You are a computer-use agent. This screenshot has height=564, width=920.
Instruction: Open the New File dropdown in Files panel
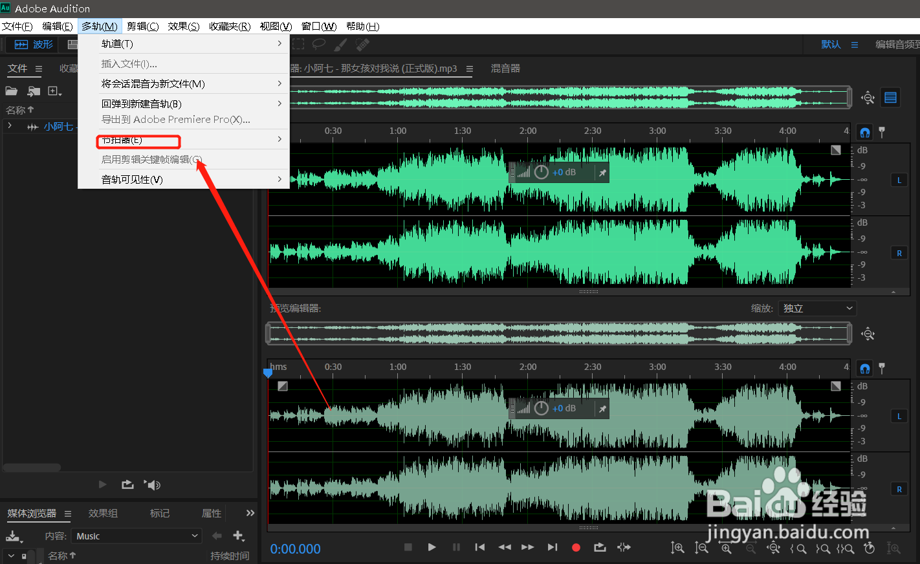[x=55, y=92]
